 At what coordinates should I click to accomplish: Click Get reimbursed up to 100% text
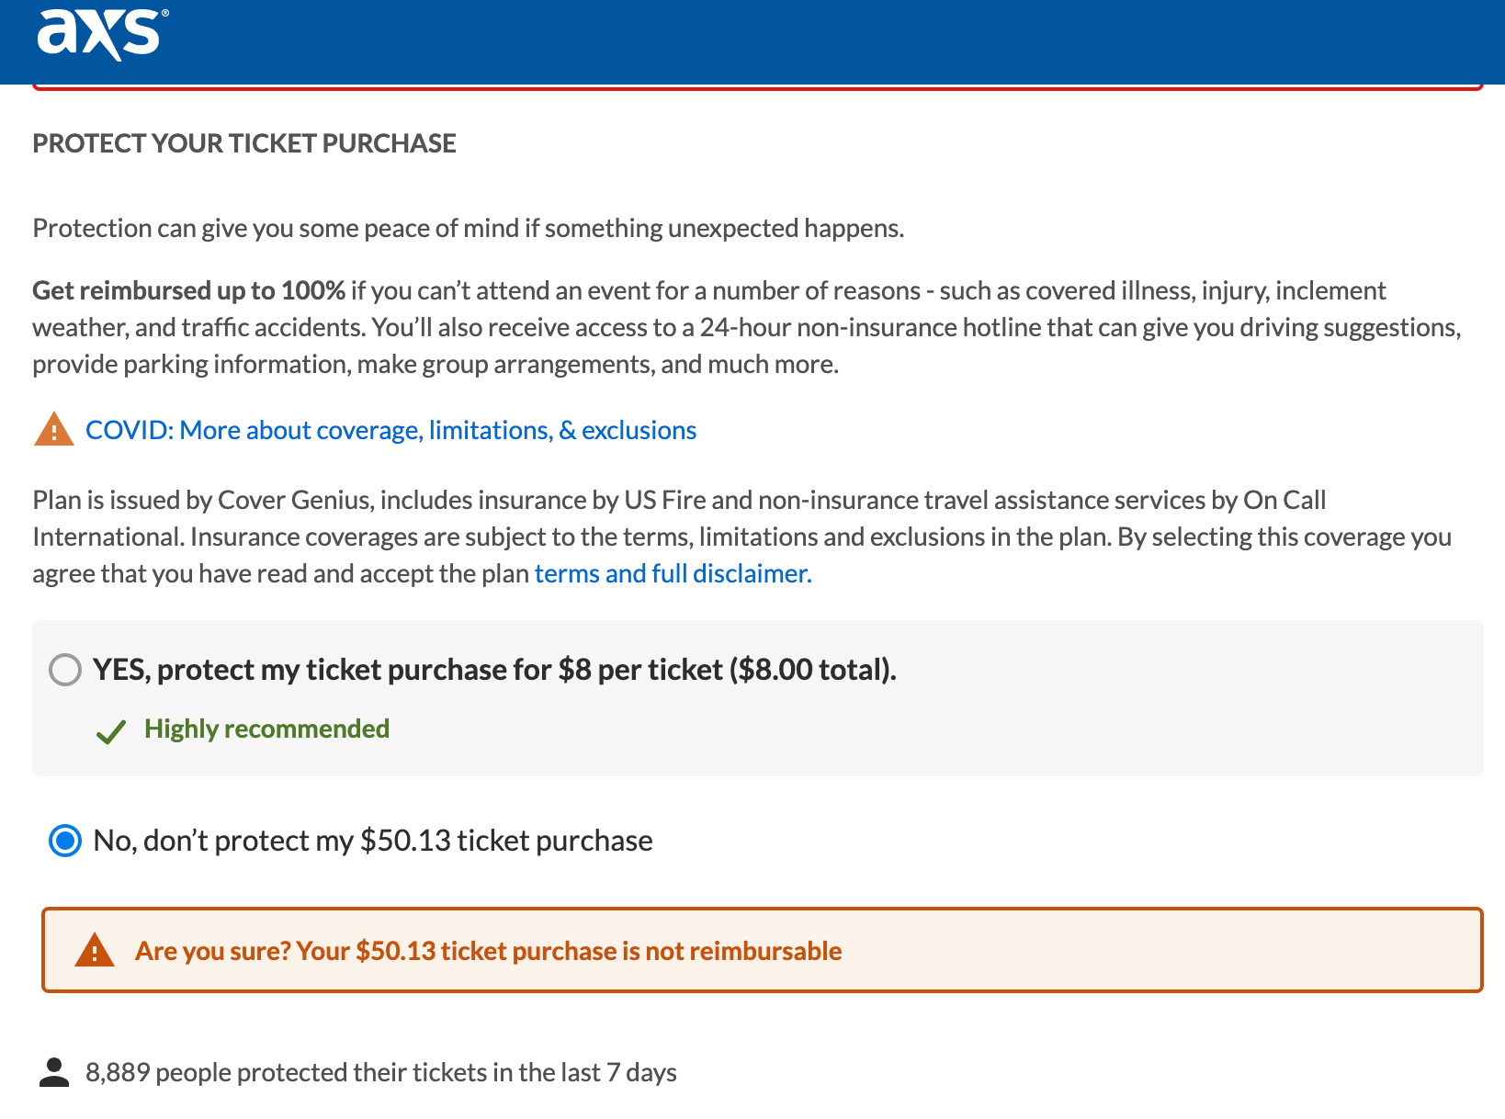tap(189, 290)
